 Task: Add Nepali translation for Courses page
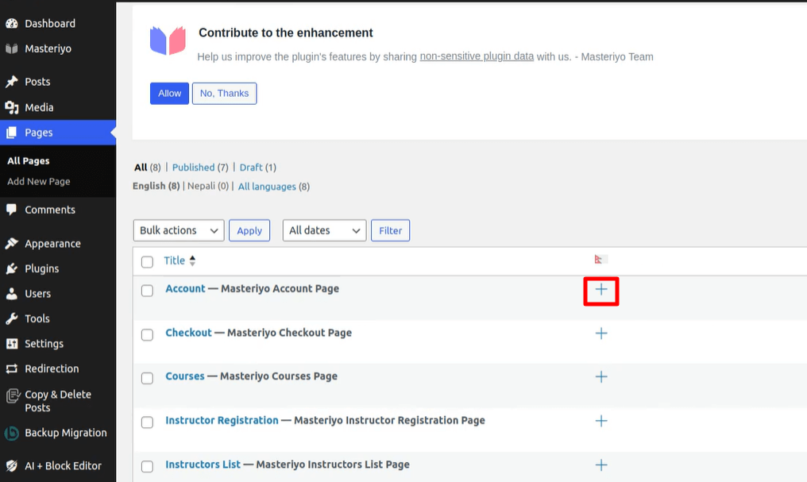click(x=600, y=376)
